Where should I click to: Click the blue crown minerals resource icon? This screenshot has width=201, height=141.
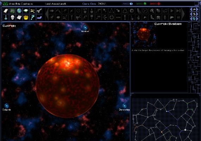coord(131,4)
